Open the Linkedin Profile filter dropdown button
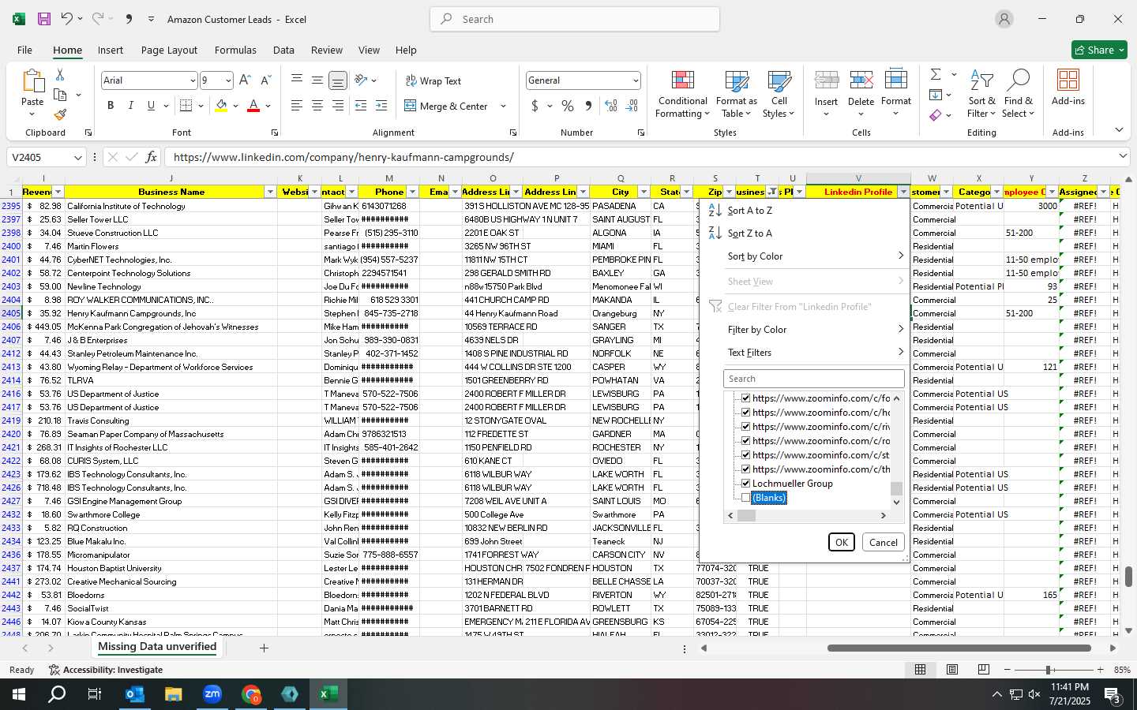The image size is (1137, 710). pyautogui.click(x=903, y=192)
